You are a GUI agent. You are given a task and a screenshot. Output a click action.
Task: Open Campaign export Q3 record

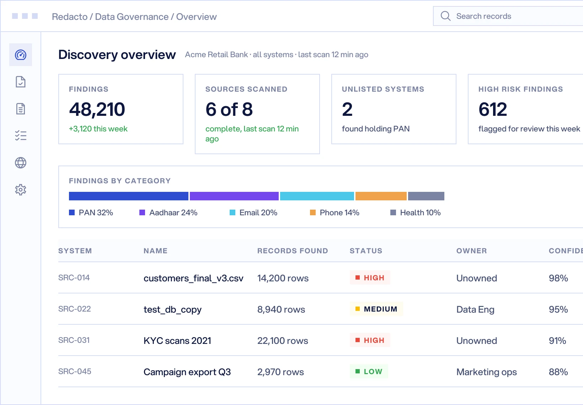187,372
